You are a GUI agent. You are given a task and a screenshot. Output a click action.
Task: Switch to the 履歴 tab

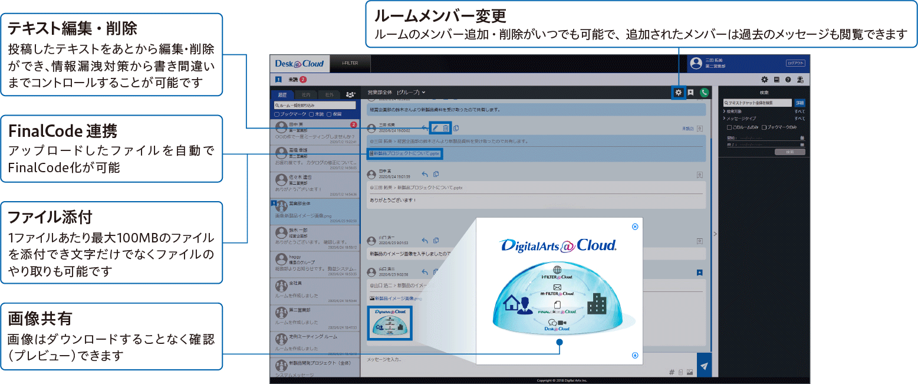pyautogui.click(x=282, y=94)
